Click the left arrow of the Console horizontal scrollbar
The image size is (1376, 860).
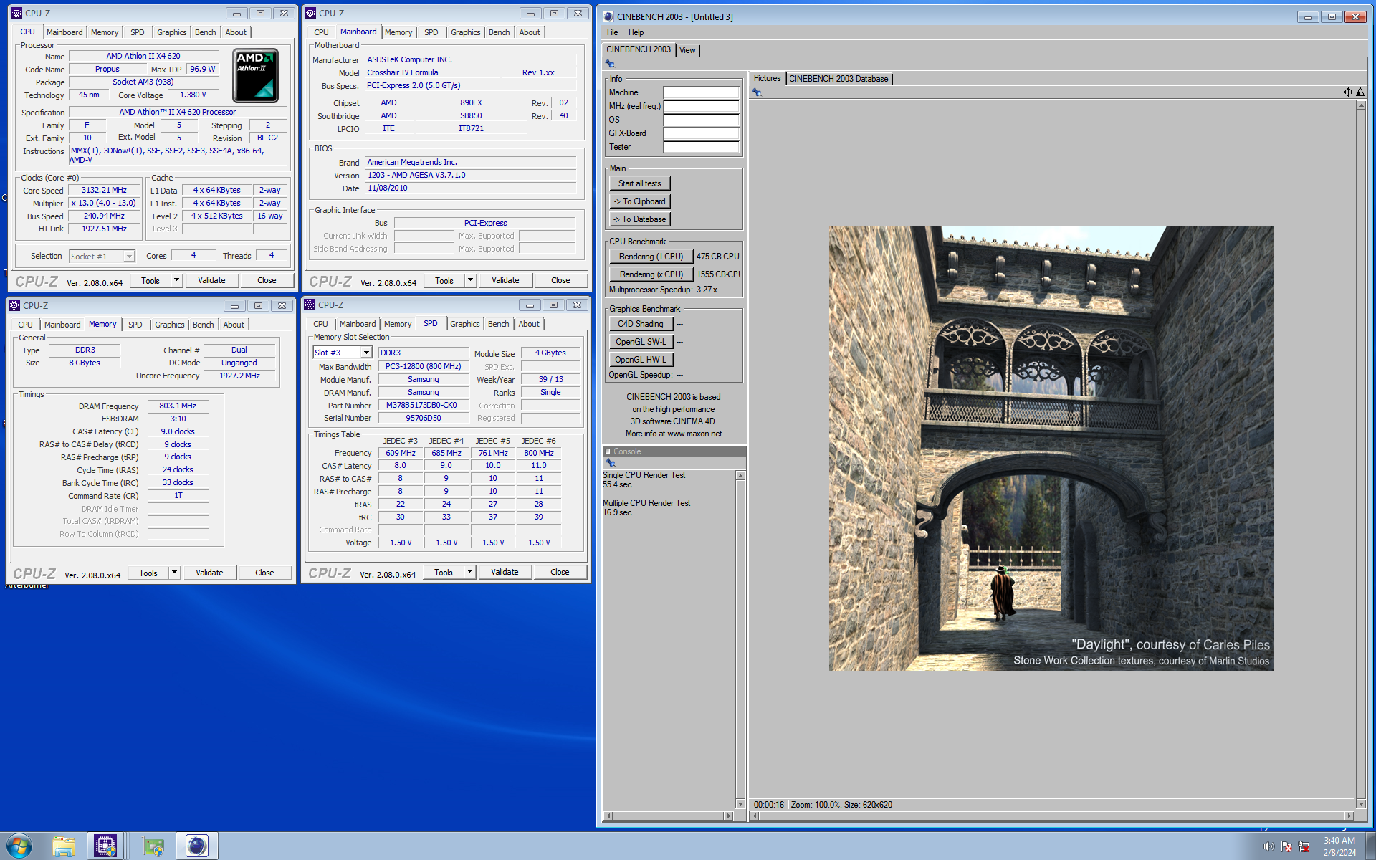(608, 816)
